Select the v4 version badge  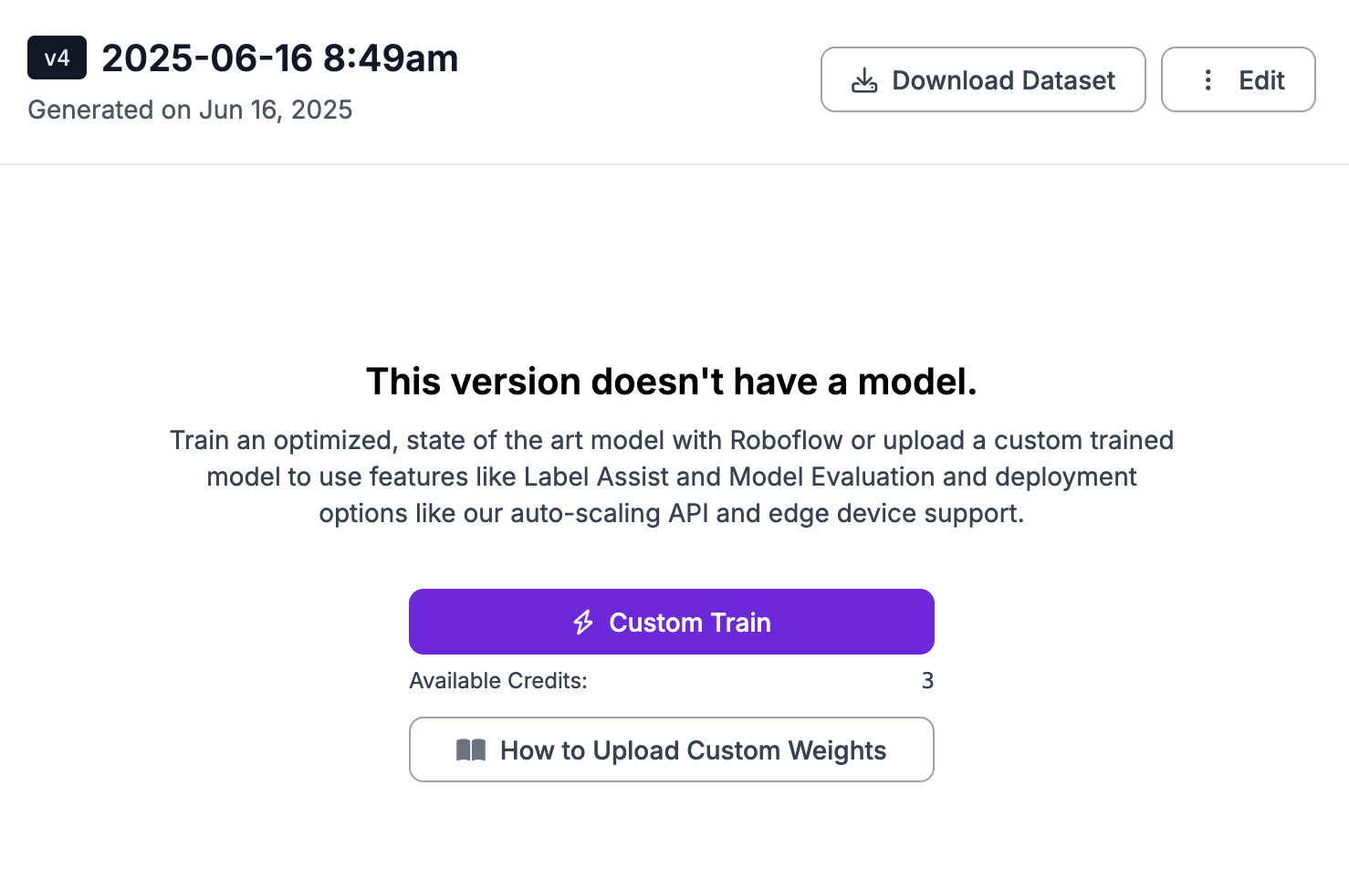(x=57, y=58)
